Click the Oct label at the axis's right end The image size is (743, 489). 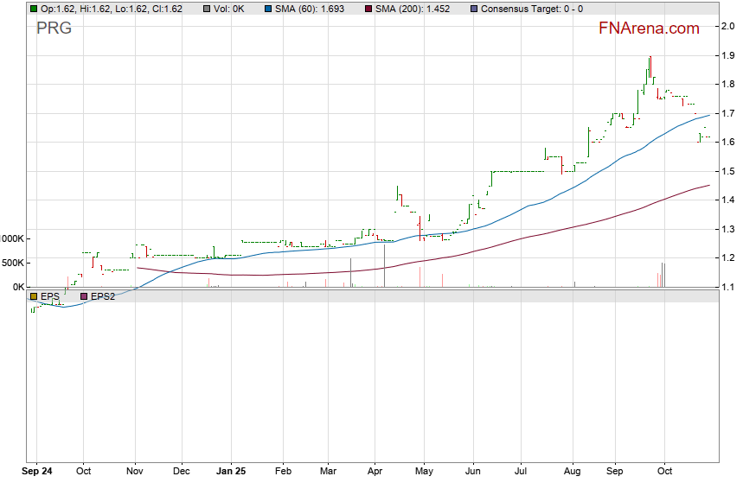point(664,473)
